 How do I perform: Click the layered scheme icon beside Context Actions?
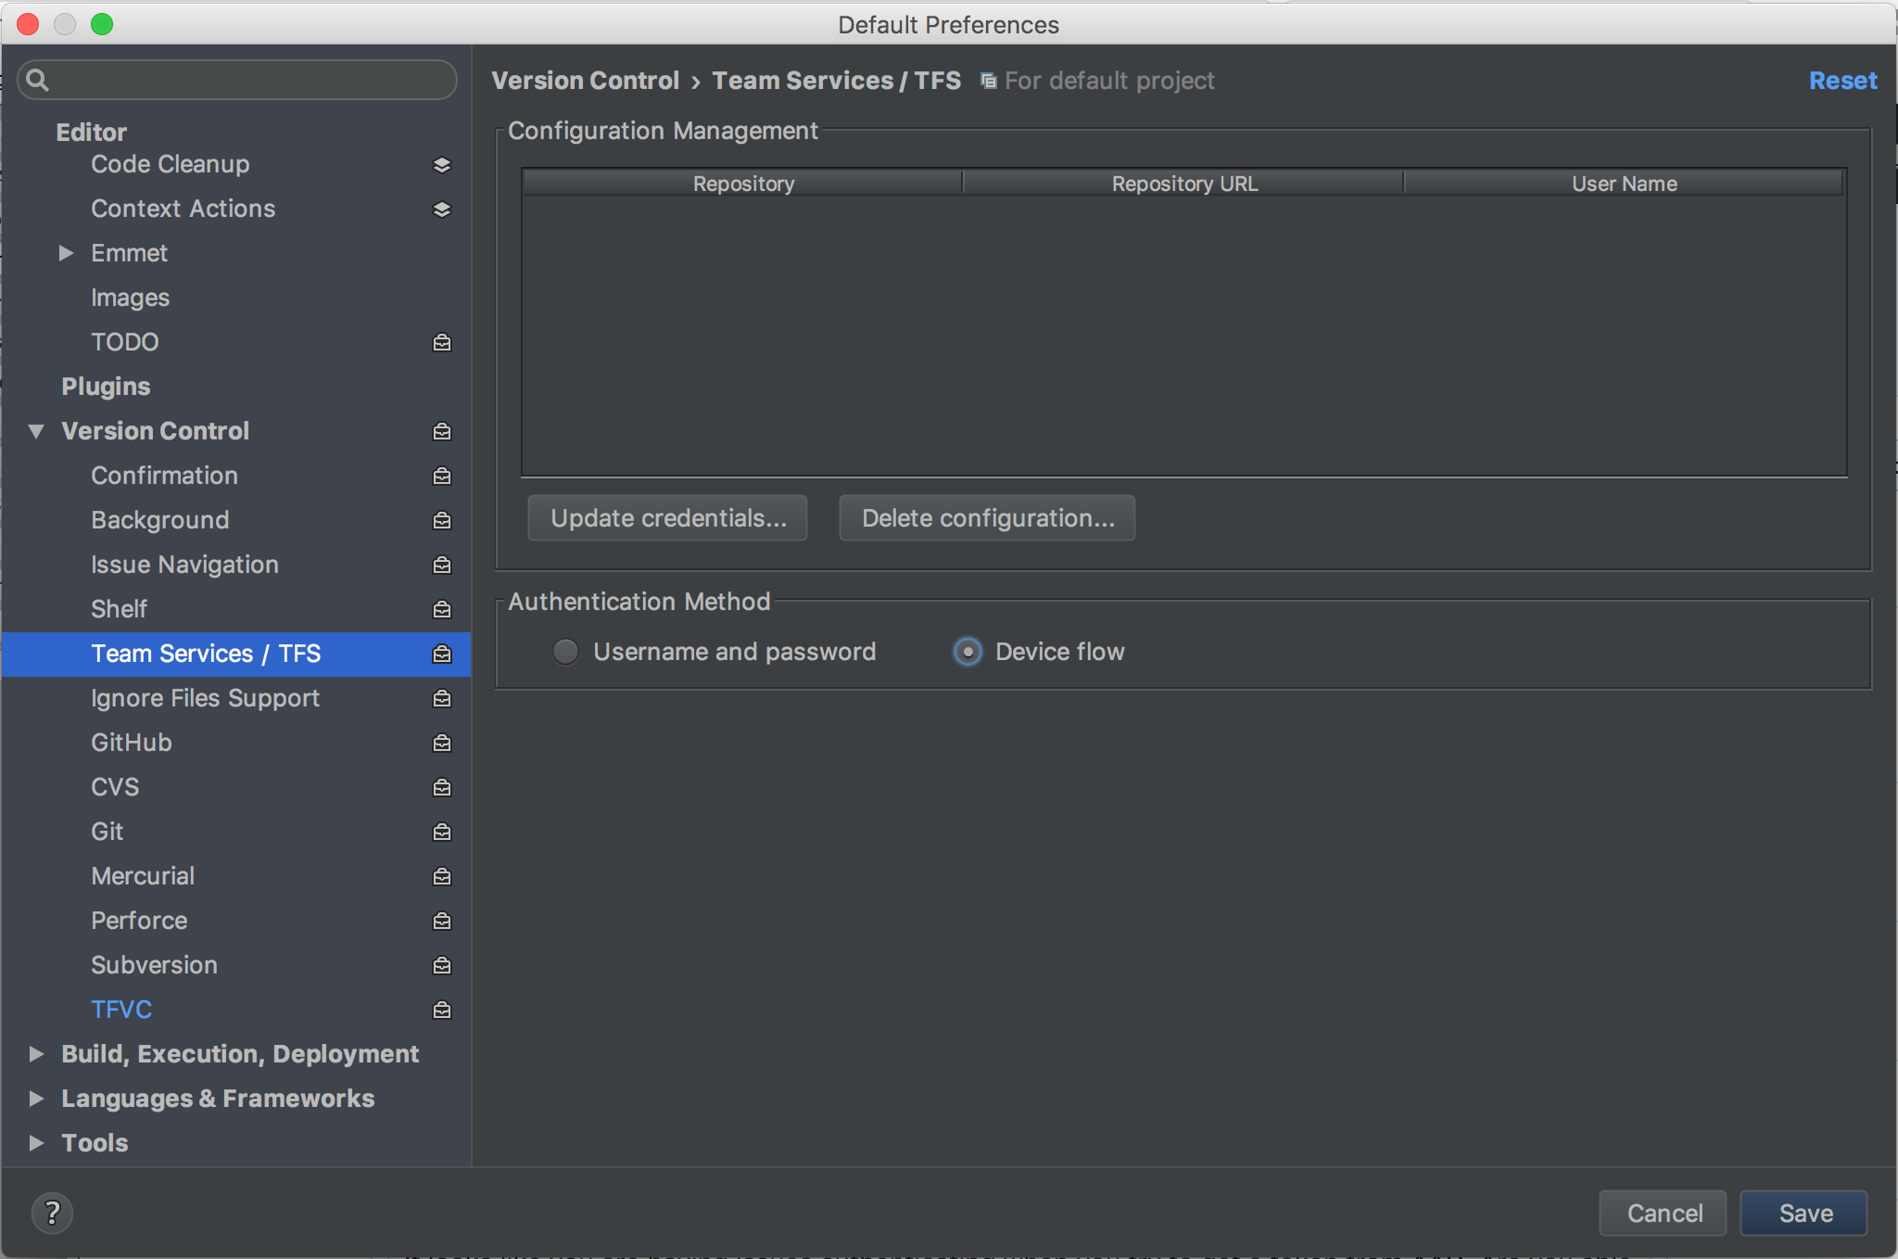[x=442, y=209]
